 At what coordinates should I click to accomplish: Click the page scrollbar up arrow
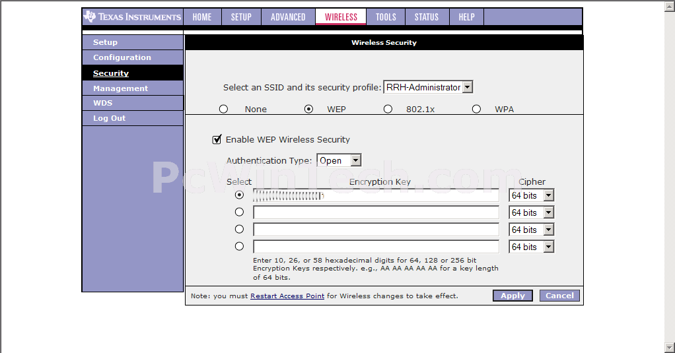(670, 6)
